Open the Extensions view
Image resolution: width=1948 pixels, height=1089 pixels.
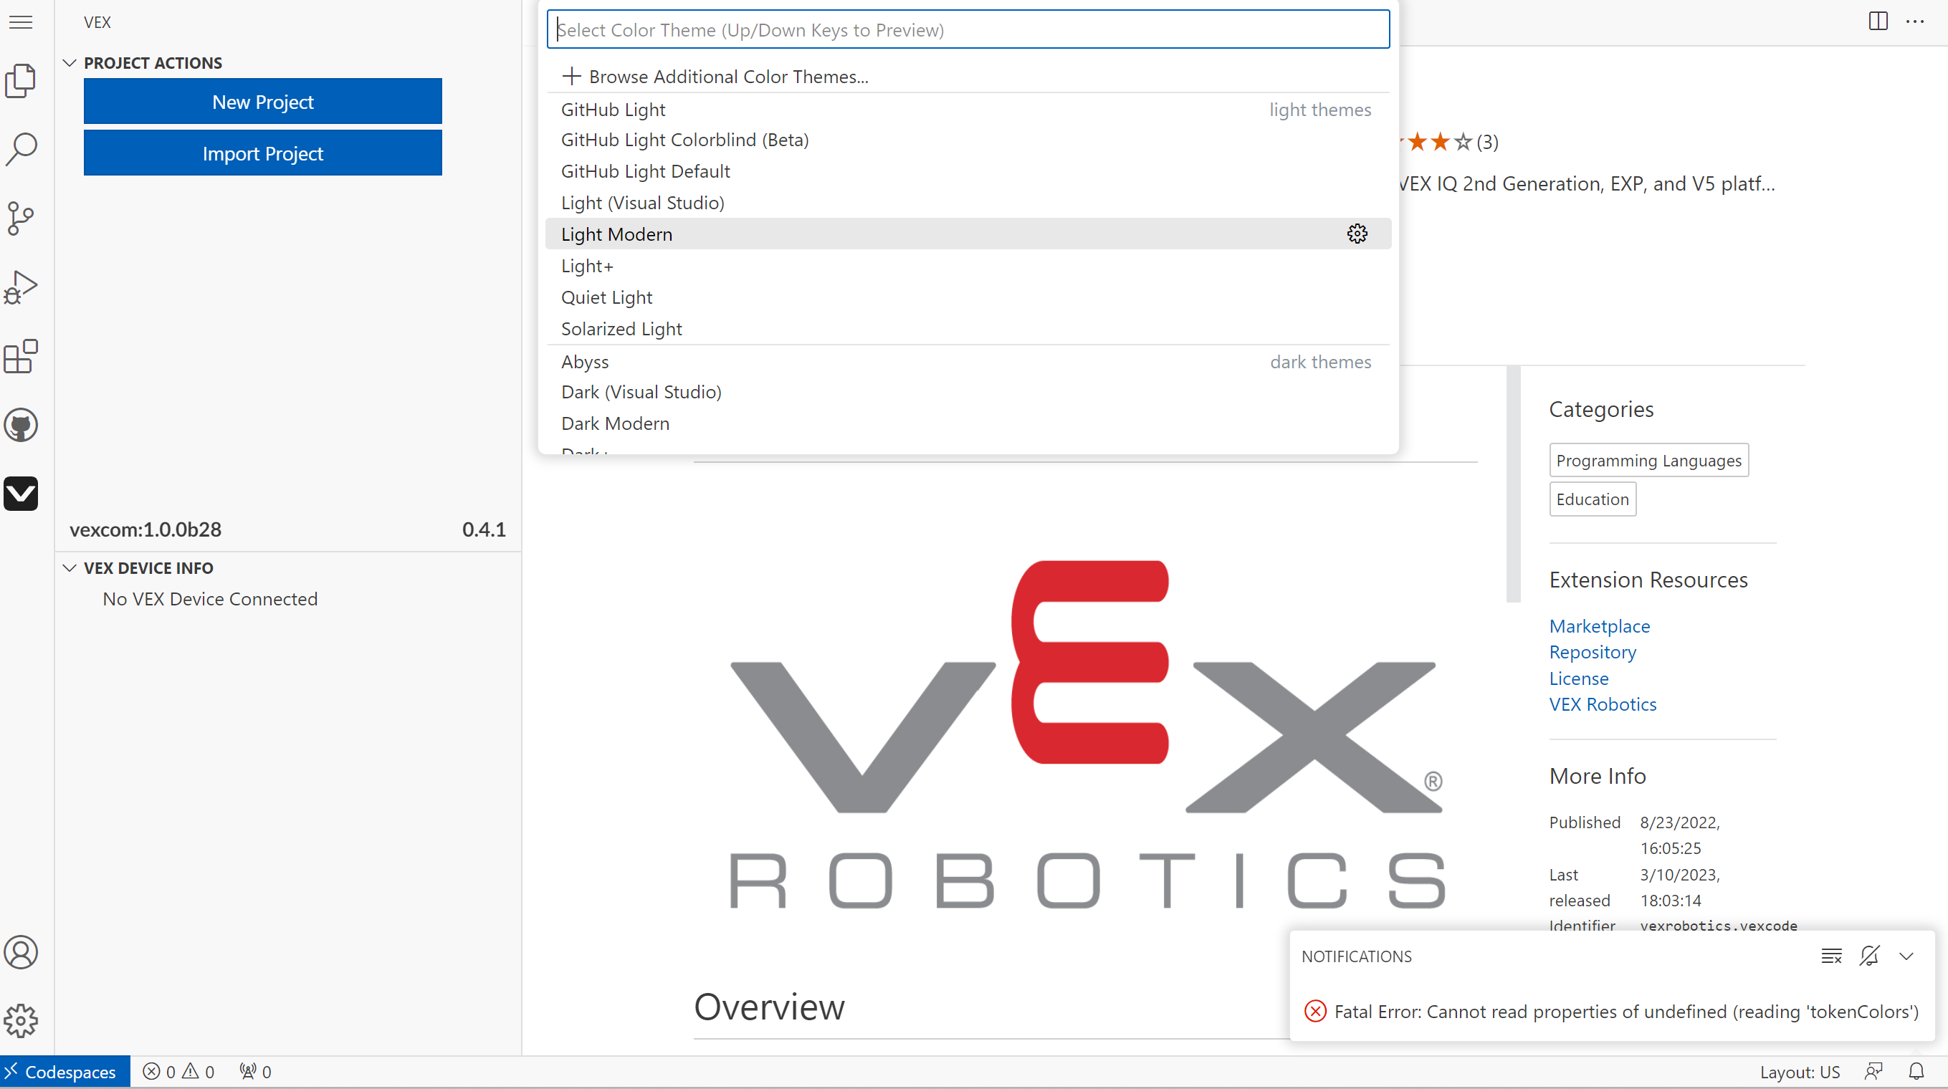(22, 356)
